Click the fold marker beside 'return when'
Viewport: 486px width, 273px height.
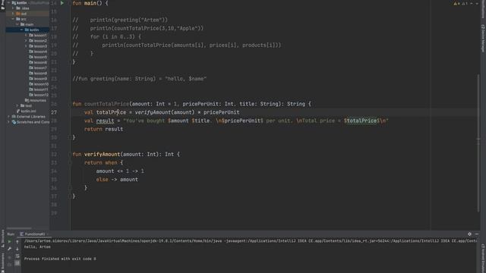pyautogui.click(x=70, y=162)
